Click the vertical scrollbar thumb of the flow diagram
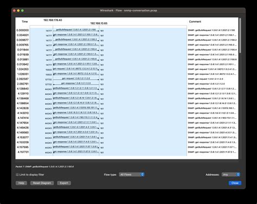Image resolution: width=257 pixels, height=204 pixels. (240, 36)
